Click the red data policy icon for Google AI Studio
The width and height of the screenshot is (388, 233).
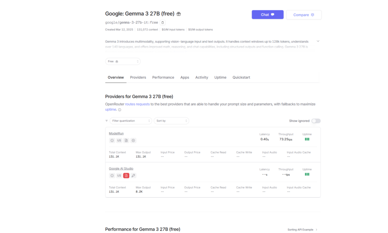click(126, 175)
